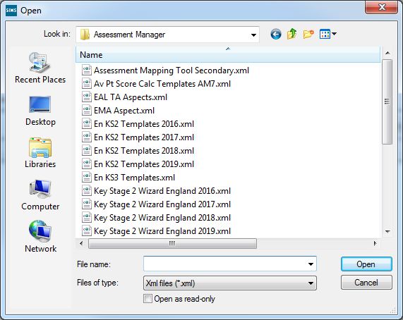Click the Back navigation arrow icon
Viewport: 403px width, 320px height.
point(276,34)
